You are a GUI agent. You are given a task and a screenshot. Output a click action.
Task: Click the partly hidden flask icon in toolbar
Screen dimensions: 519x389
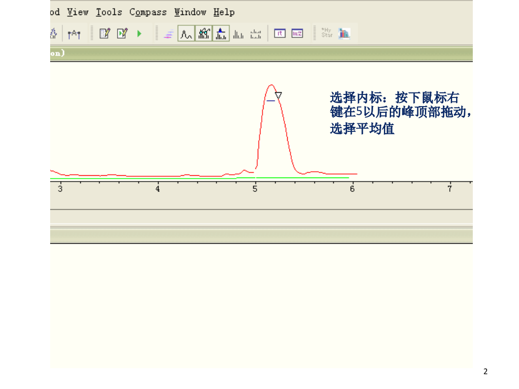(54, 33)
